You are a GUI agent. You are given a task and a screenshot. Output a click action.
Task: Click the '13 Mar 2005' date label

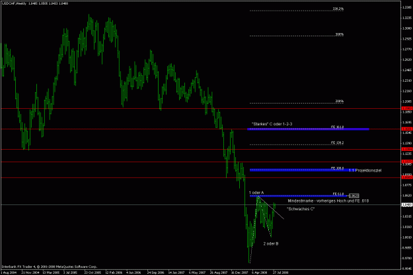(51, 272)
